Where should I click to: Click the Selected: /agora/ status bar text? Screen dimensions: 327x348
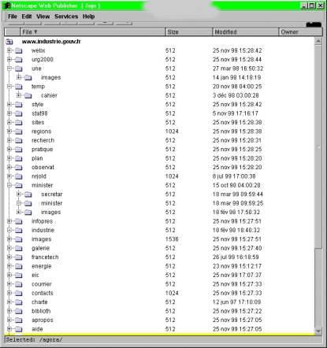click(34, 339)
